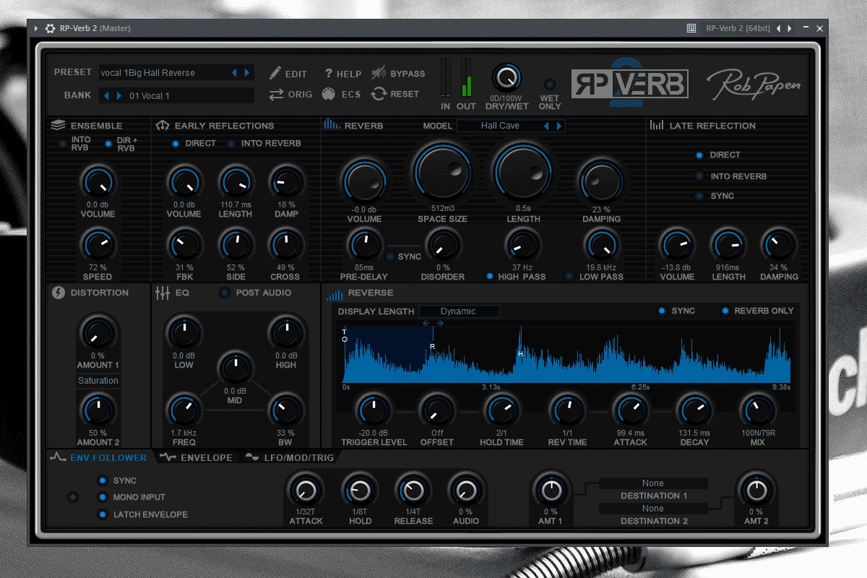Toggle the Env Follower power button
Image resolution: width=867 pixels, height=578 pixels.
pyautogui.click(x=72, y=497)
